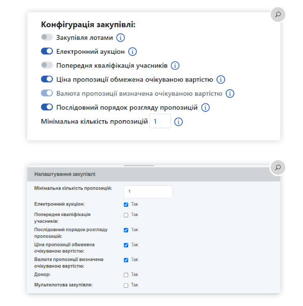This screenshot has height=306, width=303.
Task: Click magnifier icon on top configuration card
Action: pyautogui.click(x=278, y=14)
